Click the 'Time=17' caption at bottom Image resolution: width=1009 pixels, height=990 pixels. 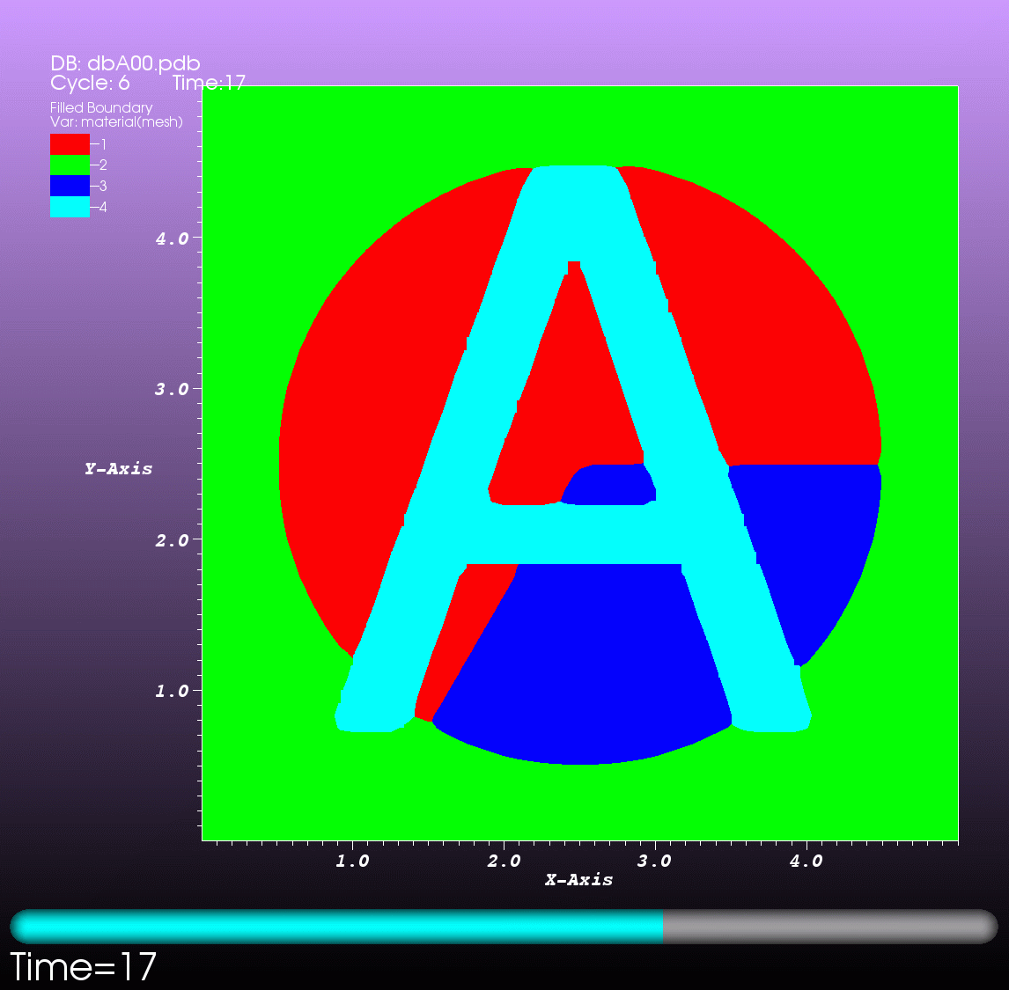84,967
